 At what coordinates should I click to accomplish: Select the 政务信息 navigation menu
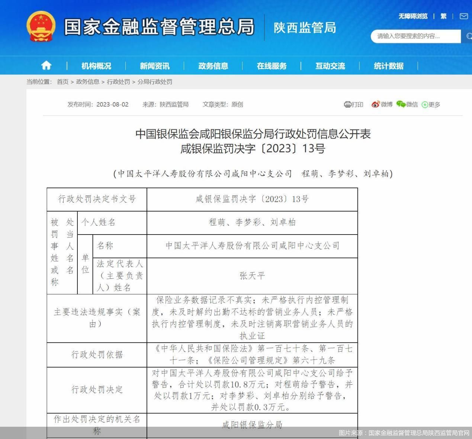point(212,65)
